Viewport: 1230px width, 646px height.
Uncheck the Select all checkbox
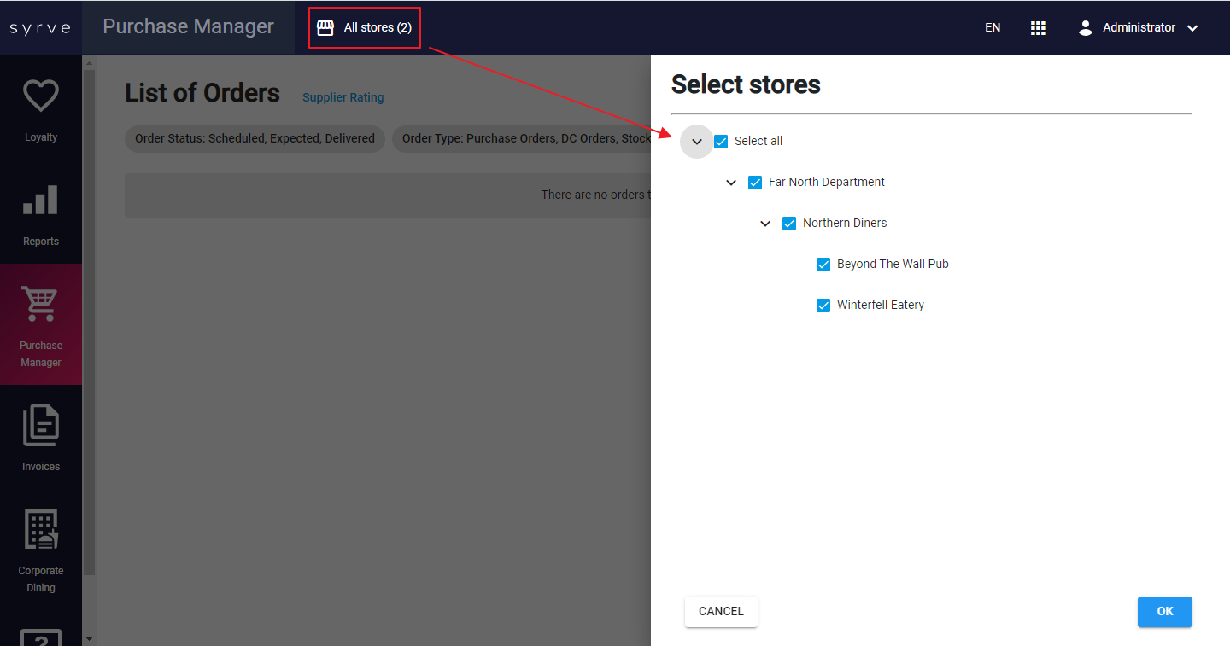(721, 142)
